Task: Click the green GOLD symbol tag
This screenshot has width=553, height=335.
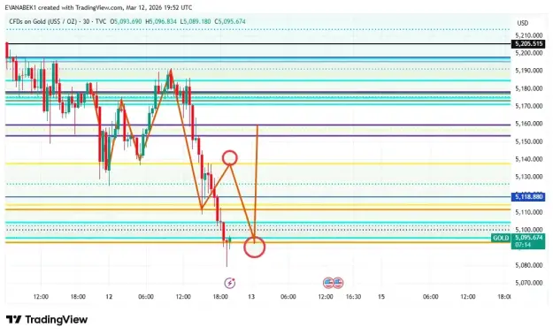Action: click(x=501, y=238)
